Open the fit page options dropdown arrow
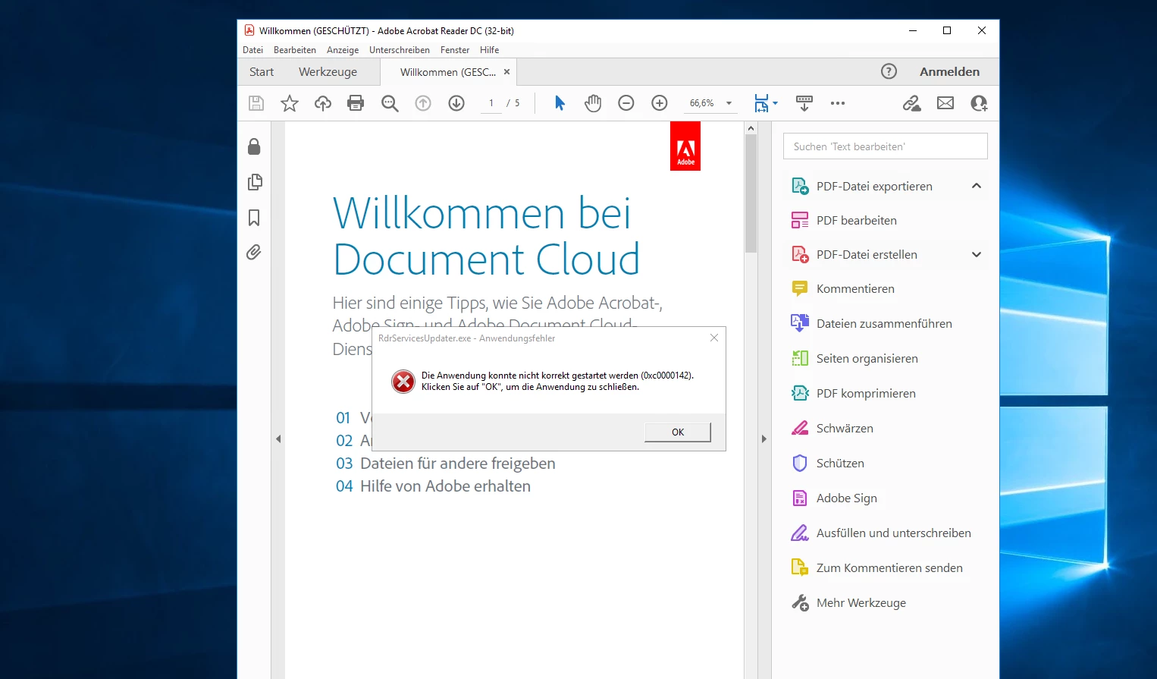1157x679 pixels. click(775, 103)
